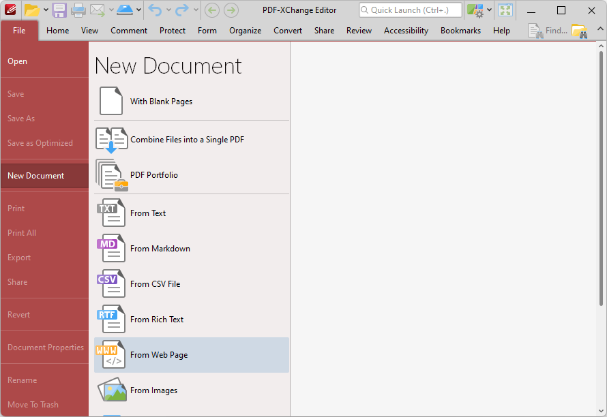Click the Redo arrow icon
The image size is (607, 417).
181,10
